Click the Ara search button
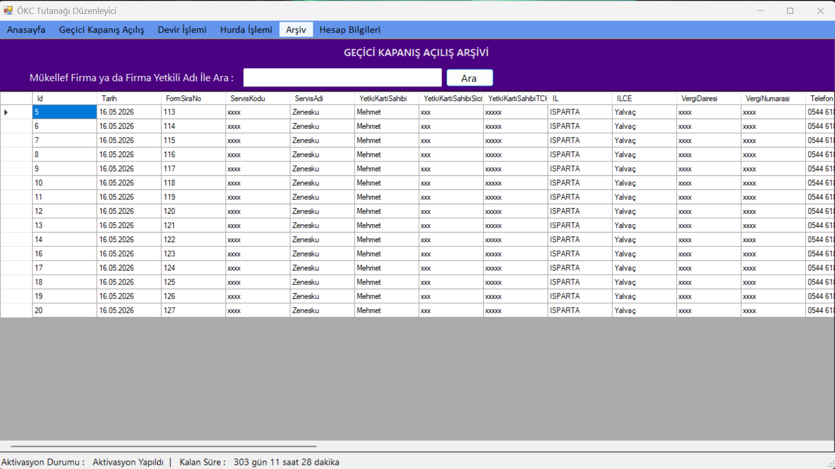This screenshot has width=835, height=469. (469, 78)
